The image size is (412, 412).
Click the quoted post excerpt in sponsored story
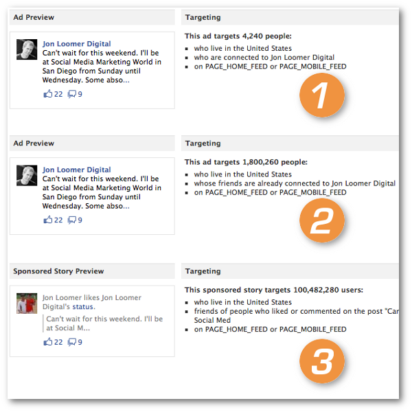click(104, 323)
